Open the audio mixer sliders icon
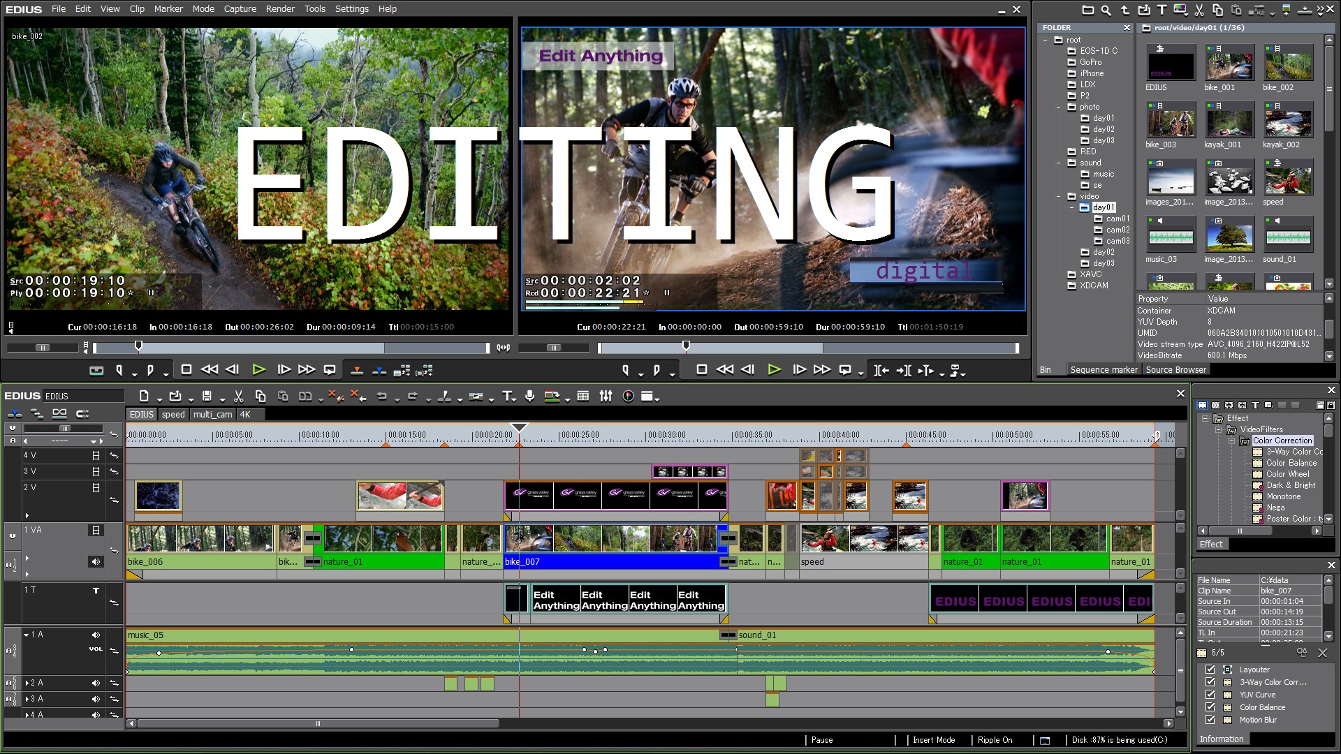The image size is (1341, 754). coord(606,397)
